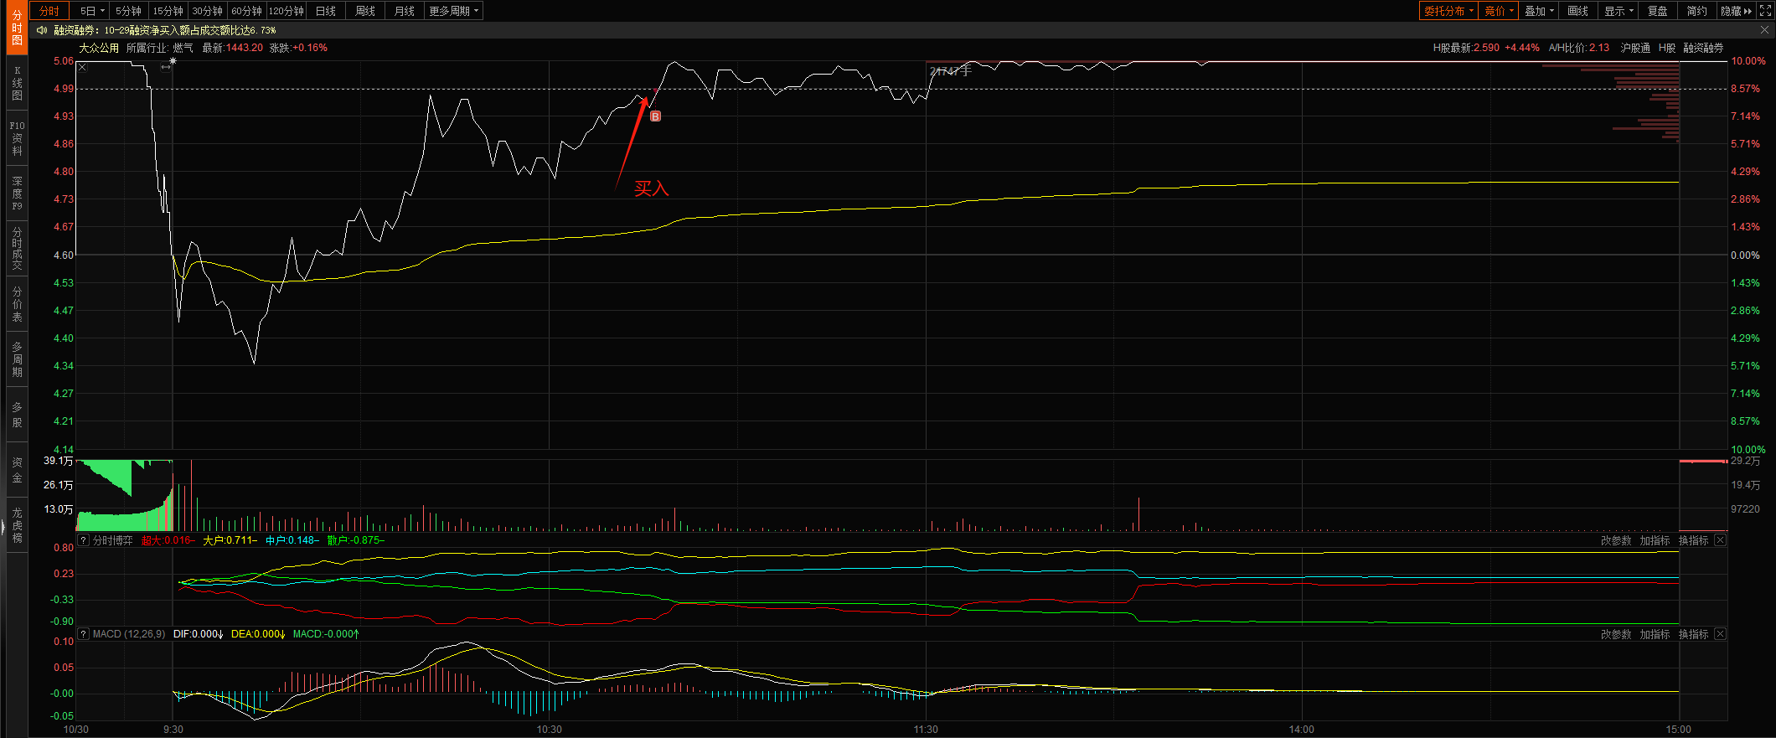The width and height of the screenshot is (1776, 738).
Task: Close the pre-market auction overlay with X
Action: (82, 67)
